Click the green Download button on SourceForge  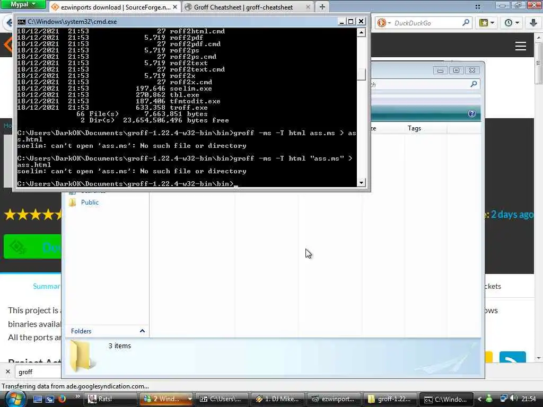[32, 246]
